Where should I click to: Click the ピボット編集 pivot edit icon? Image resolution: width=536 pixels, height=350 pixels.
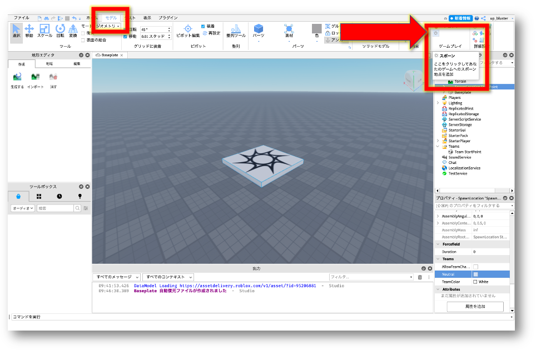coord(188,29)
